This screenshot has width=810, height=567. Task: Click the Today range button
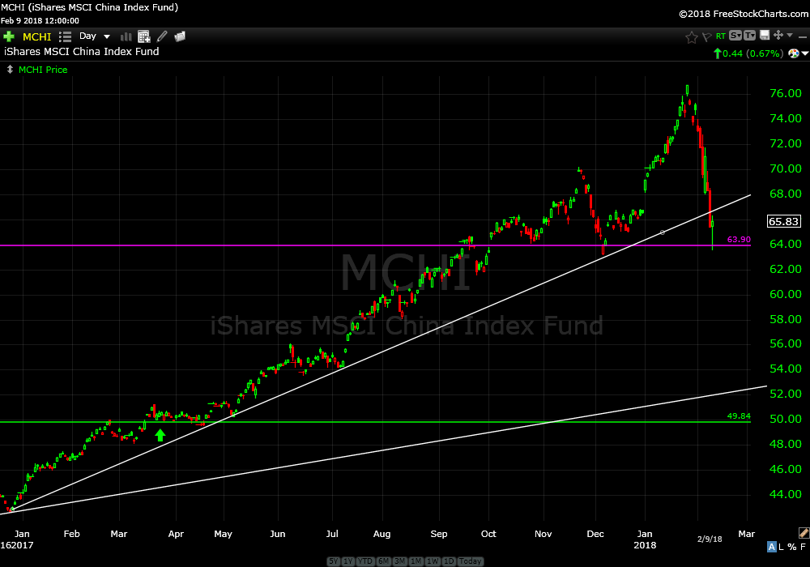point(470,561)
